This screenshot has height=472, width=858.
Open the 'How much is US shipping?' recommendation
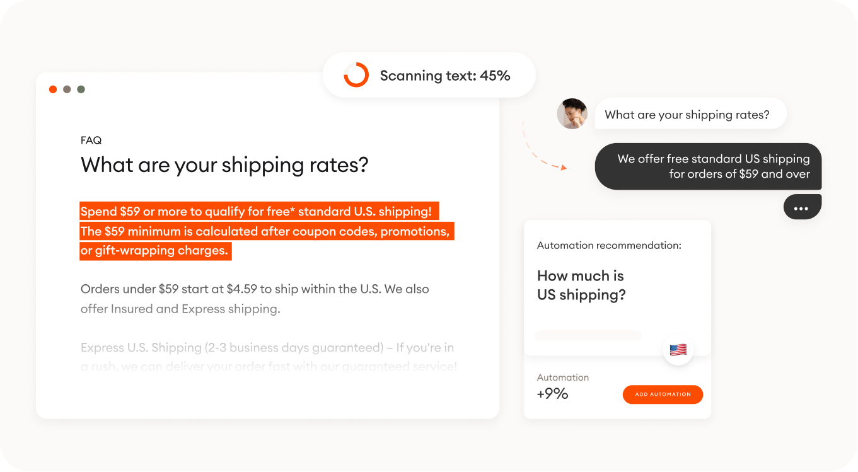pos(581,285)
